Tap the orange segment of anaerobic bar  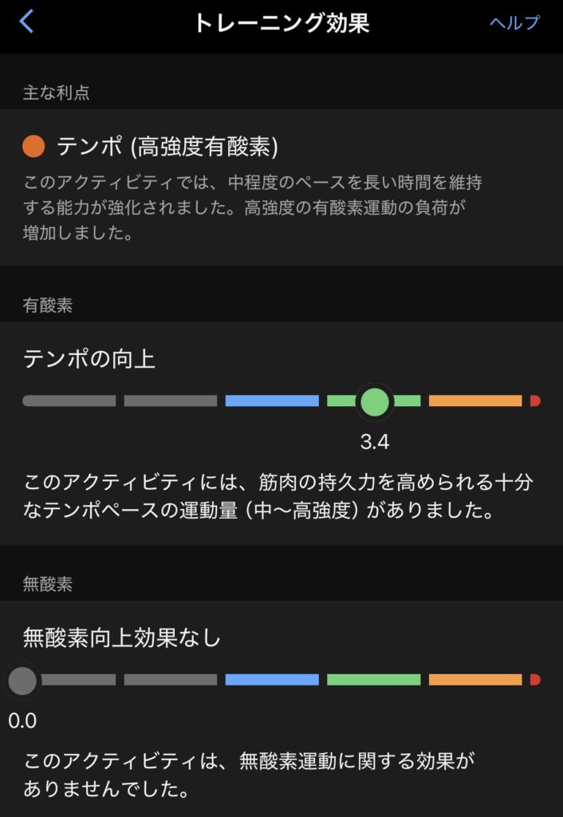475,680
